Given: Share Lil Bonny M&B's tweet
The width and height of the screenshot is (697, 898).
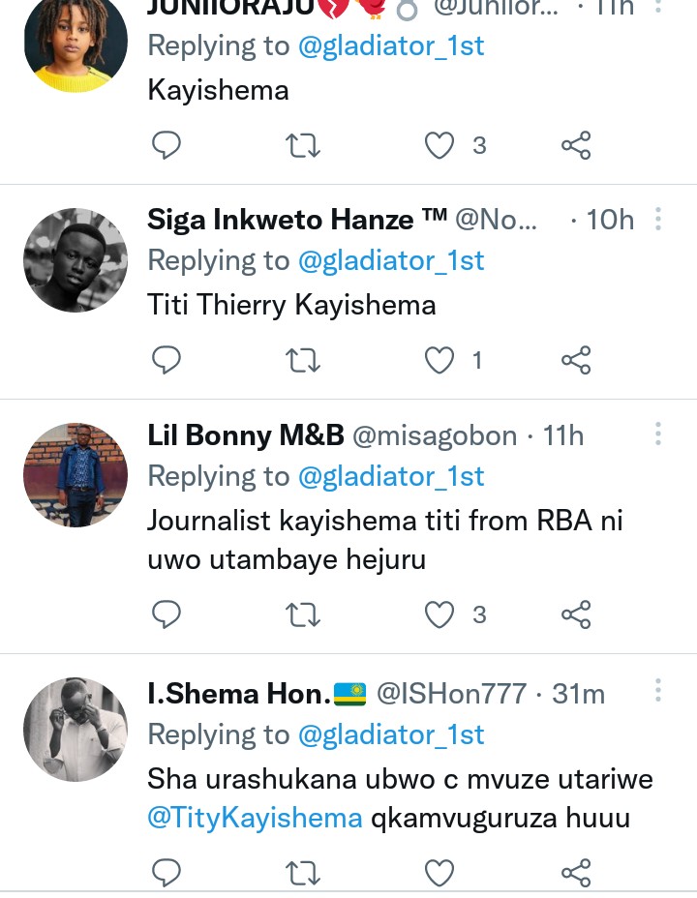Looking at the screenshot, I should (x=576, y=614).
